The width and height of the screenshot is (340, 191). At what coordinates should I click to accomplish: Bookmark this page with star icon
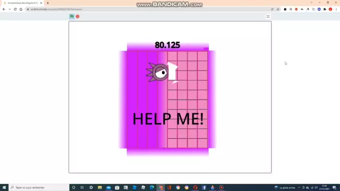(x=278, y=9)
